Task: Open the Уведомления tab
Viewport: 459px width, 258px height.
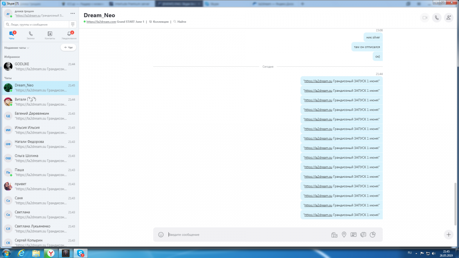Action: (x=69, y=35)
